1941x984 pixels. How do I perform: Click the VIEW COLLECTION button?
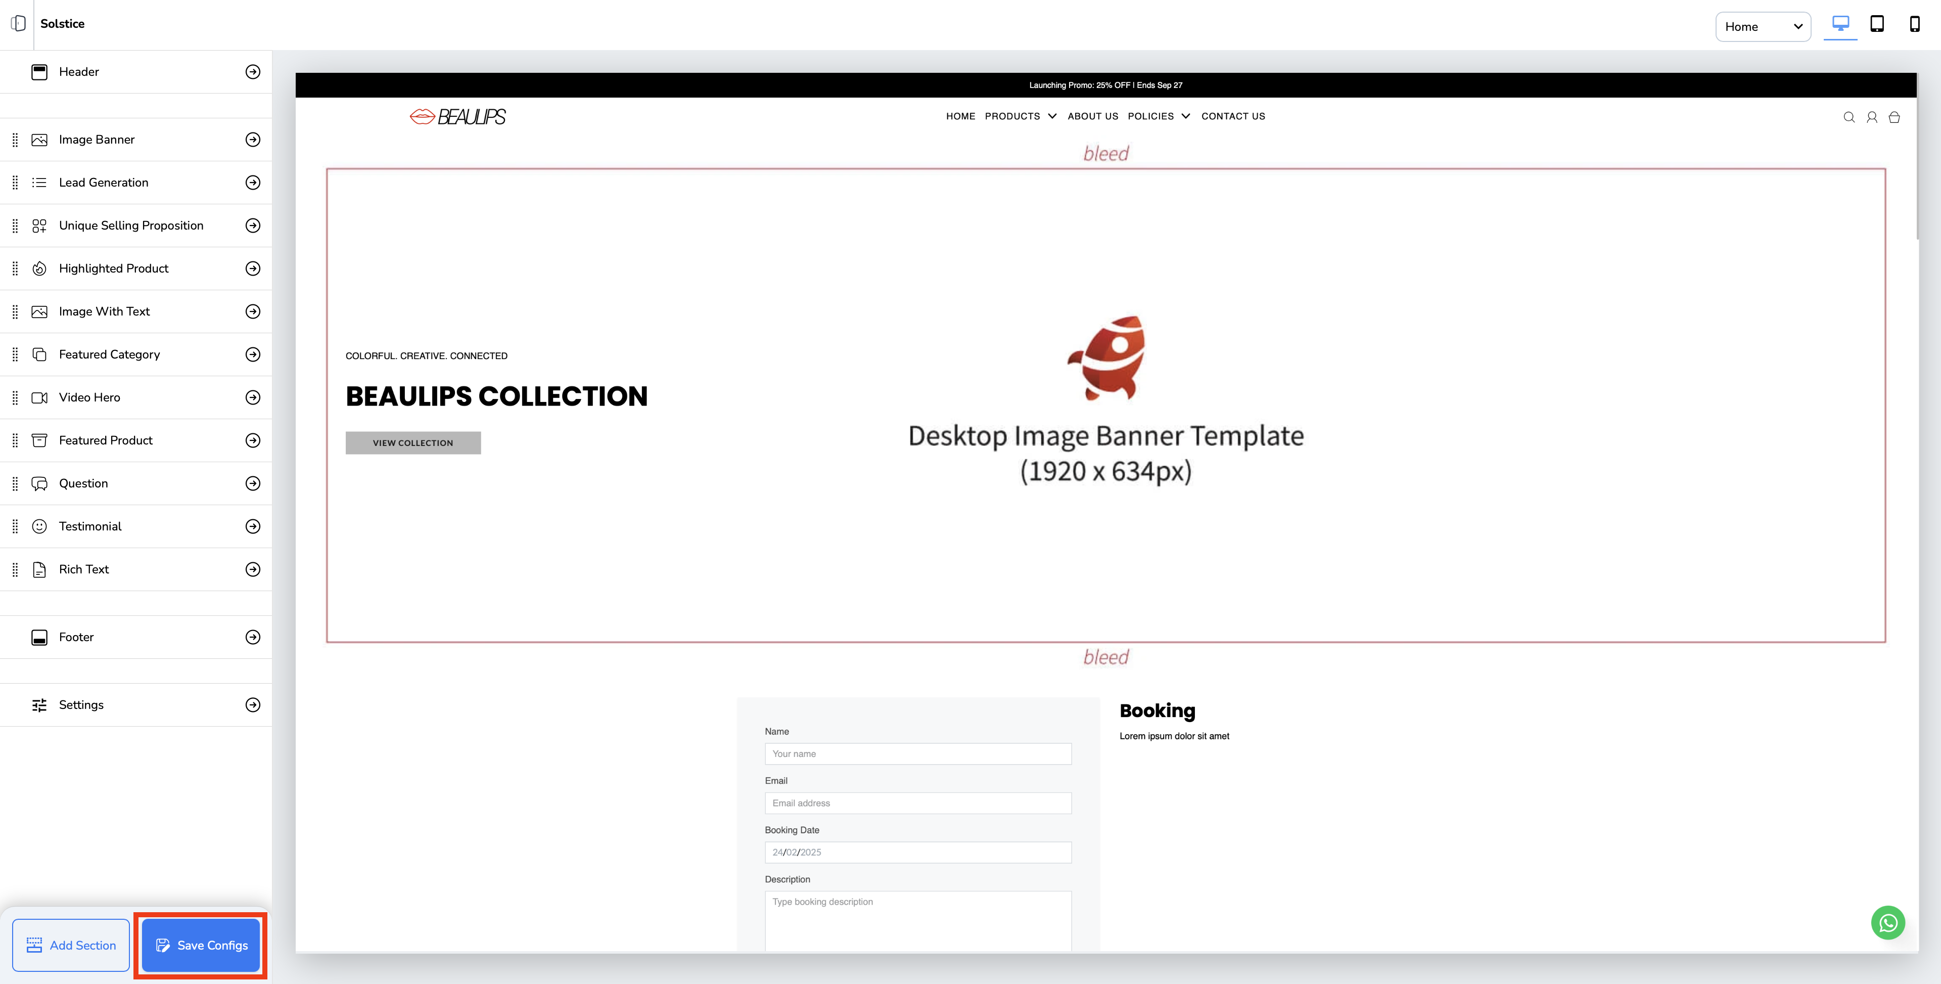413,442
